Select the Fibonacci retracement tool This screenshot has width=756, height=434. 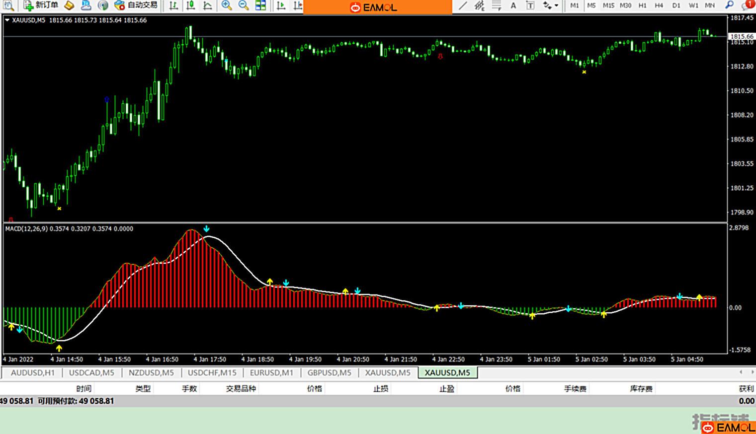point(496,5)
